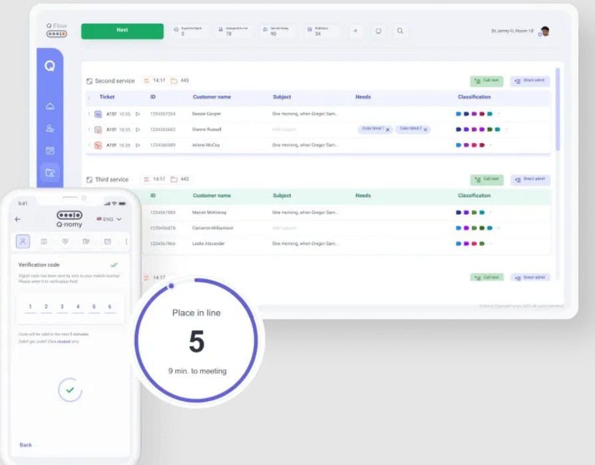Click the first verification code digit field
This screenshot has height=465, width=595.
tap(30, 307)
